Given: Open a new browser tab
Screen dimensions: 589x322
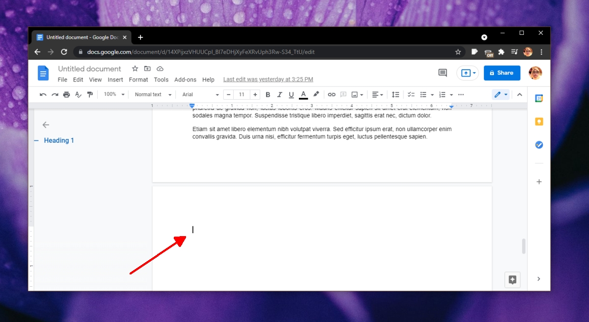Looking at the screenshot, I should 140,37.
